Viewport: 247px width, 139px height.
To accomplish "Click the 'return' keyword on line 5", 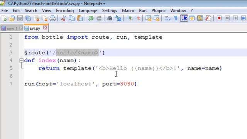I will [49, 68].
